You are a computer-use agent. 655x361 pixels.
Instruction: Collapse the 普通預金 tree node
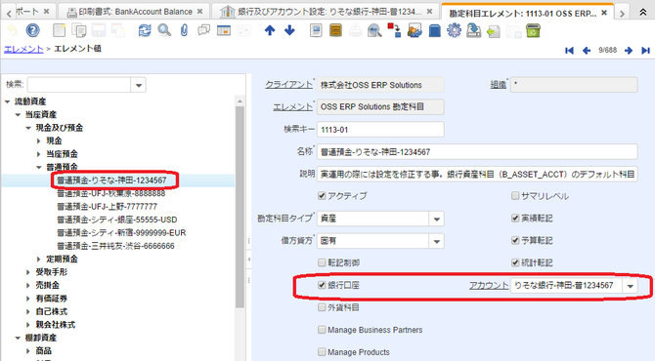coord(39,167)
